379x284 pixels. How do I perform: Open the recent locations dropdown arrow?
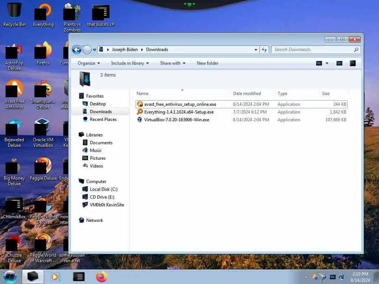pyautogui.click(x=94, y=50)
